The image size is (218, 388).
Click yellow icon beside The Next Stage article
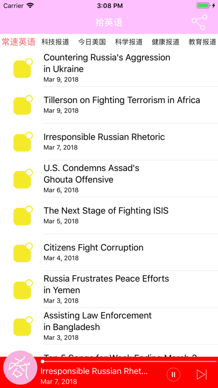point(23,216)
